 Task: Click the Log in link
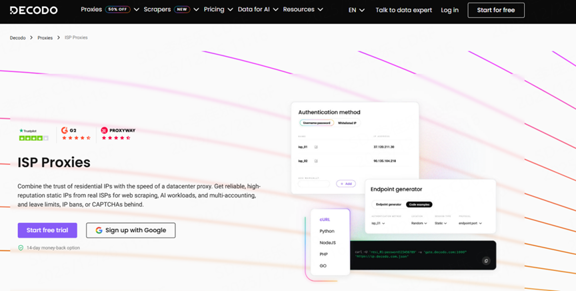[449, 10]
